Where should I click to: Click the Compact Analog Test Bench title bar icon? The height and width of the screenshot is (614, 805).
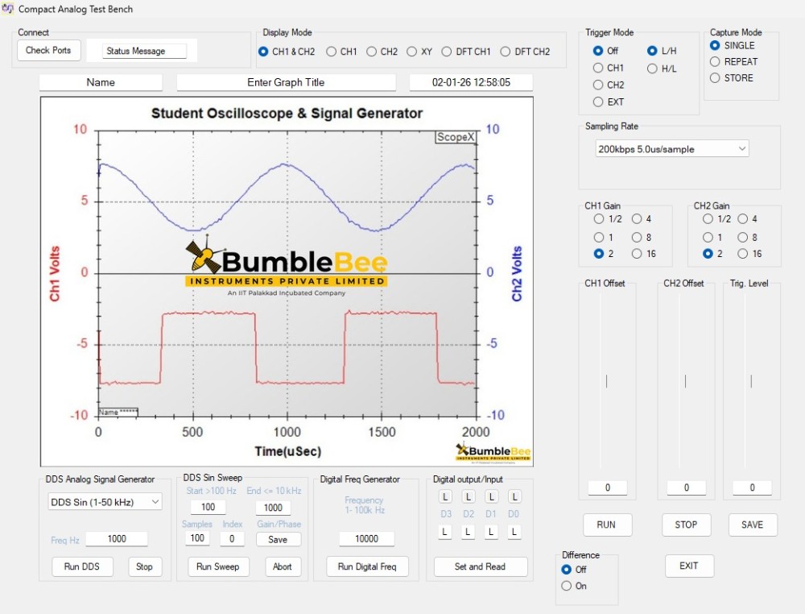point(8,7)
